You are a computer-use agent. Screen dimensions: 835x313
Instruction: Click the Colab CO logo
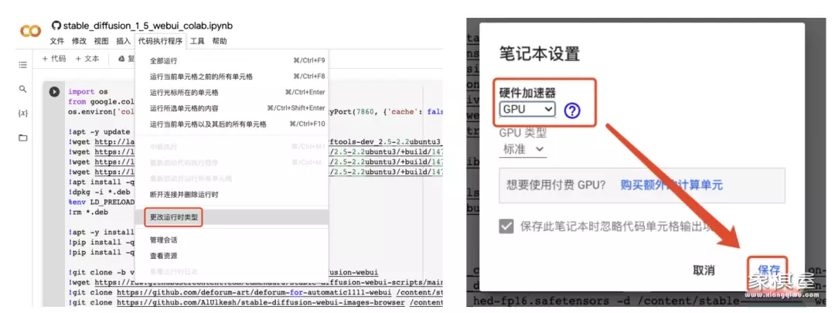pyautogui.click(x=30, y=31)
